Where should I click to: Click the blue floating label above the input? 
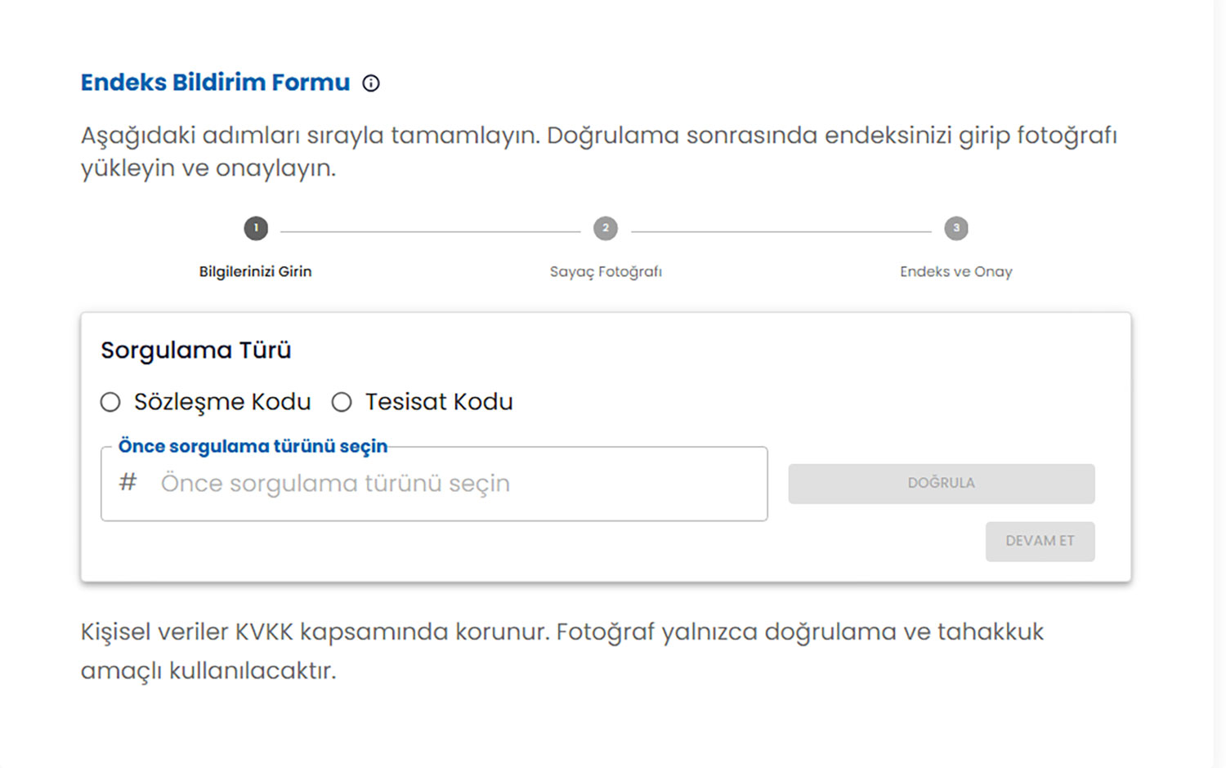coord(253,446)
